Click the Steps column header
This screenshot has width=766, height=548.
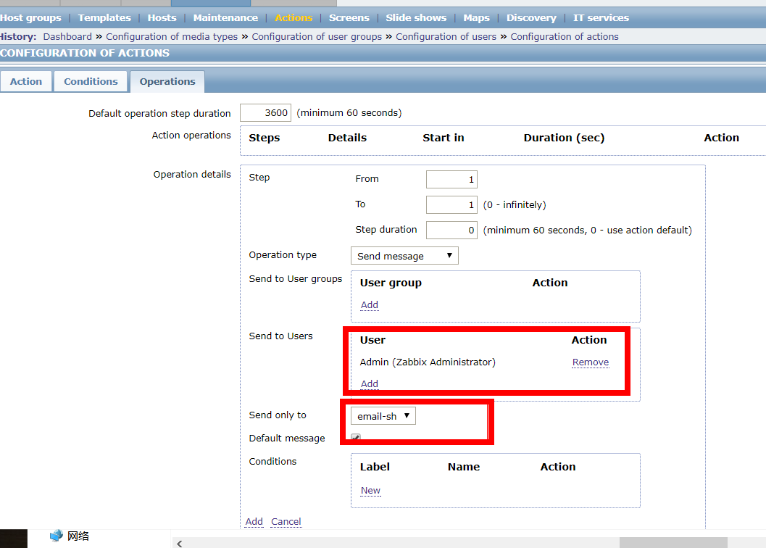click(265, 138)
